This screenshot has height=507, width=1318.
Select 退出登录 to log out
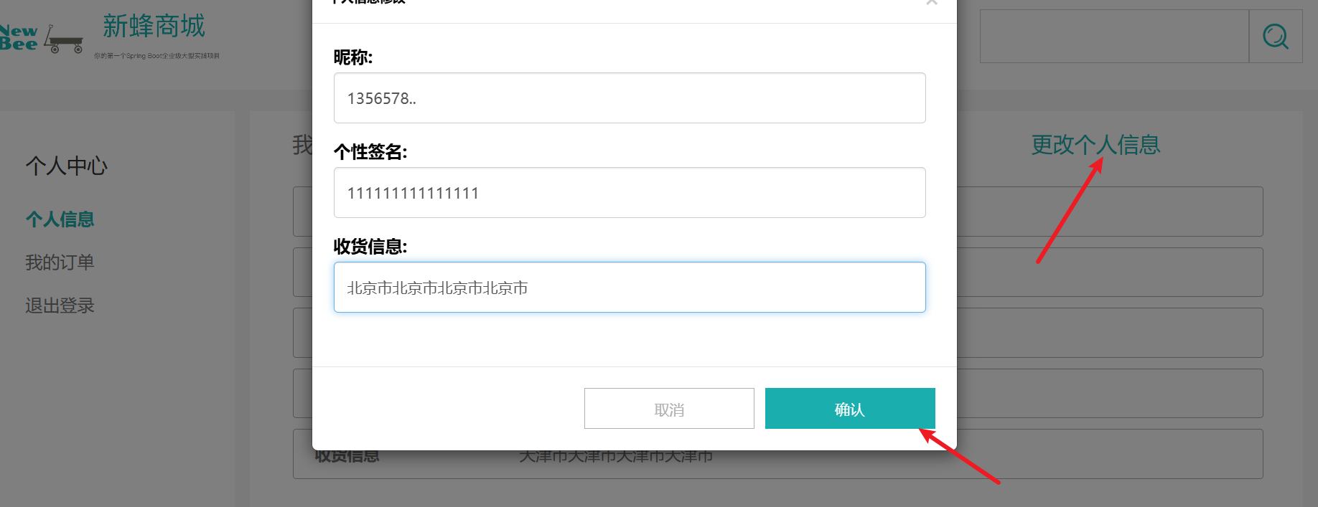60,305
